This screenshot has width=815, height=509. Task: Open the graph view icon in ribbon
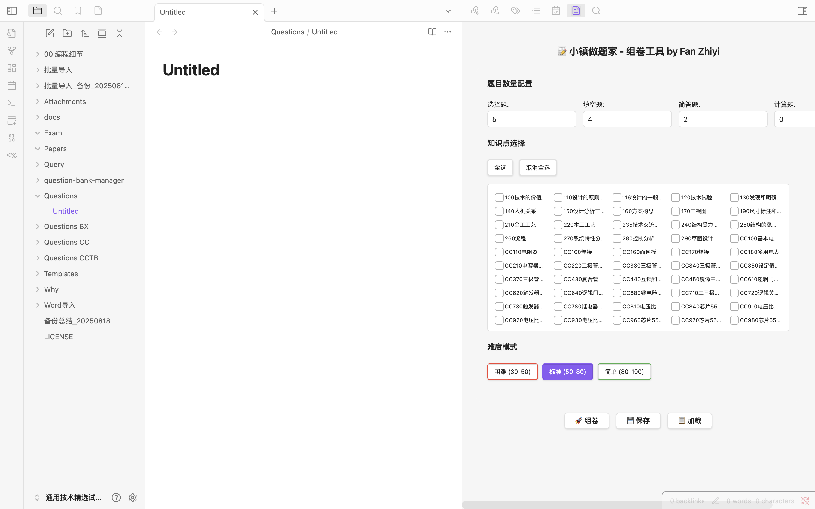(x=12, y=51)
